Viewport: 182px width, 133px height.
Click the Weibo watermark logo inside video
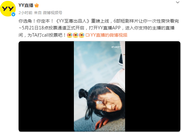click(116, 47)
